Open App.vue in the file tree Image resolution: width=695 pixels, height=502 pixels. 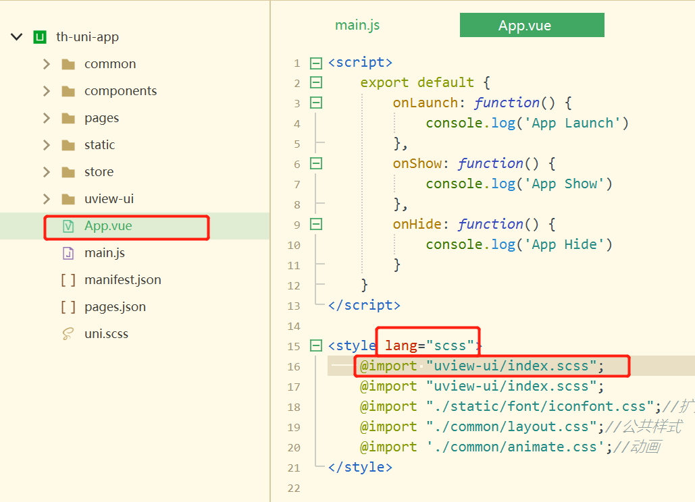(x=108, y=226)
